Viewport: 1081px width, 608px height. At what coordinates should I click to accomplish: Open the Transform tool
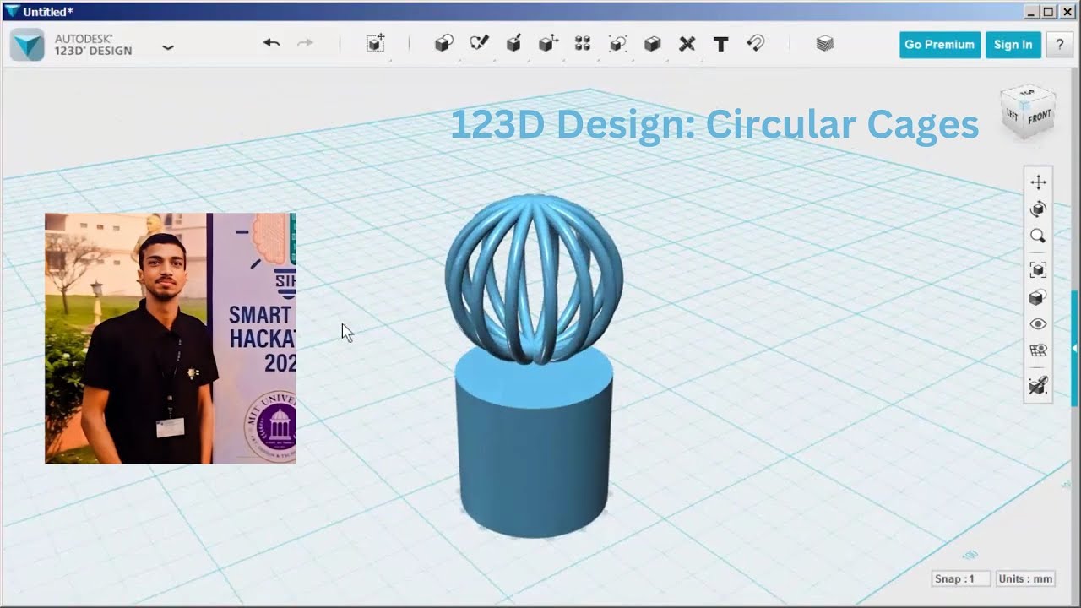pyautogui.click(x=376, y=44)
